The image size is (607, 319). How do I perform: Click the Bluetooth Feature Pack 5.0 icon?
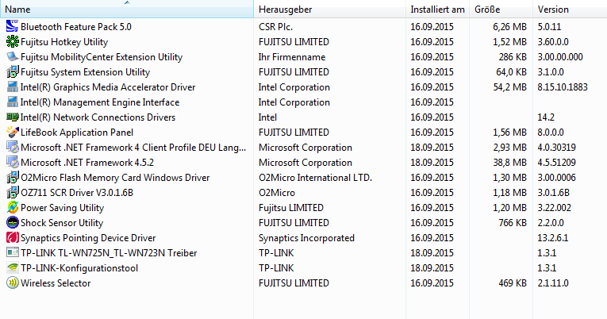13,26
